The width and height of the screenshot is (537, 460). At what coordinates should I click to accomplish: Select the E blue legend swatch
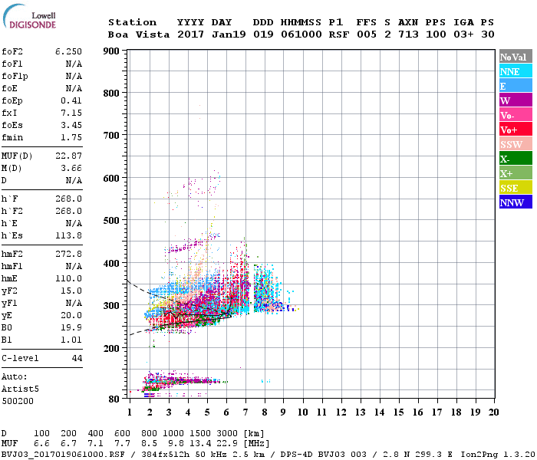516,86
